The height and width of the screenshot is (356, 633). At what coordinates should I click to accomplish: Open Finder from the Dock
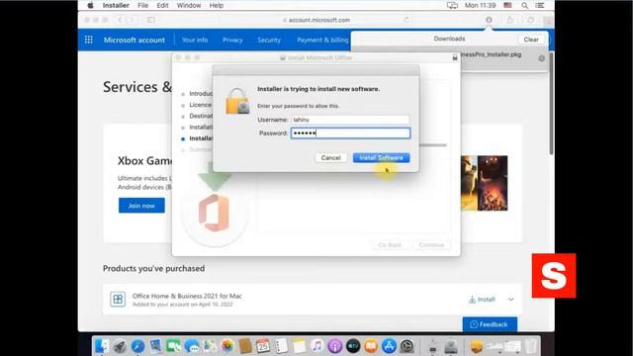[x=101, y=346]
